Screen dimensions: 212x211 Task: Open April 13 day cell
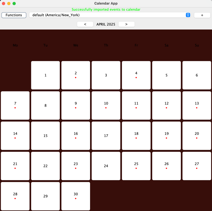(x=197, y=106)
